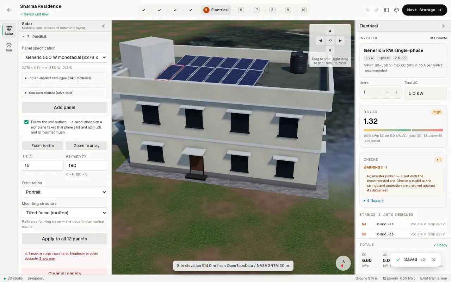The height and width of the screenshot is (282, 451).
Task: Expand the Notes · 4 disclosure
Action: 374,201
